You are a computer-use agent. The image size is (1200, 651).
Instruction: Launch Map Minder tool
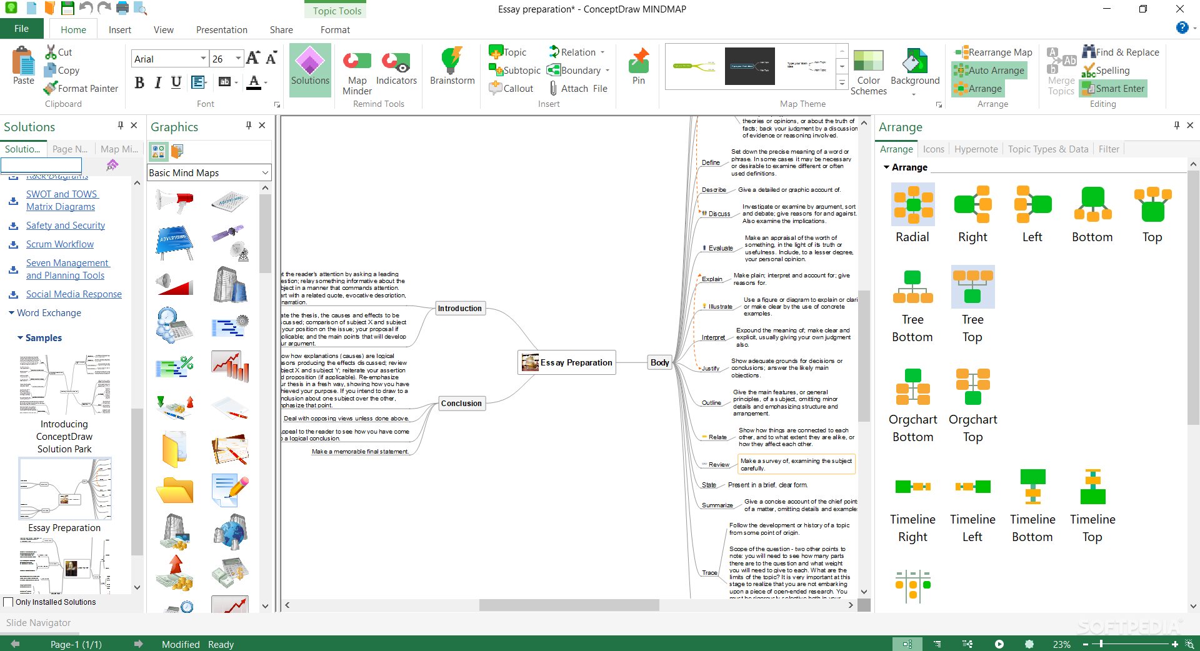point(357,72)
